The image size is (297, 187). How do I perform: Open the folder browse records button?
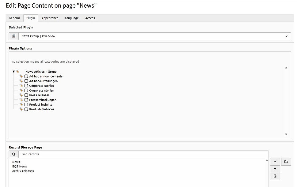[x=286, y=162]
